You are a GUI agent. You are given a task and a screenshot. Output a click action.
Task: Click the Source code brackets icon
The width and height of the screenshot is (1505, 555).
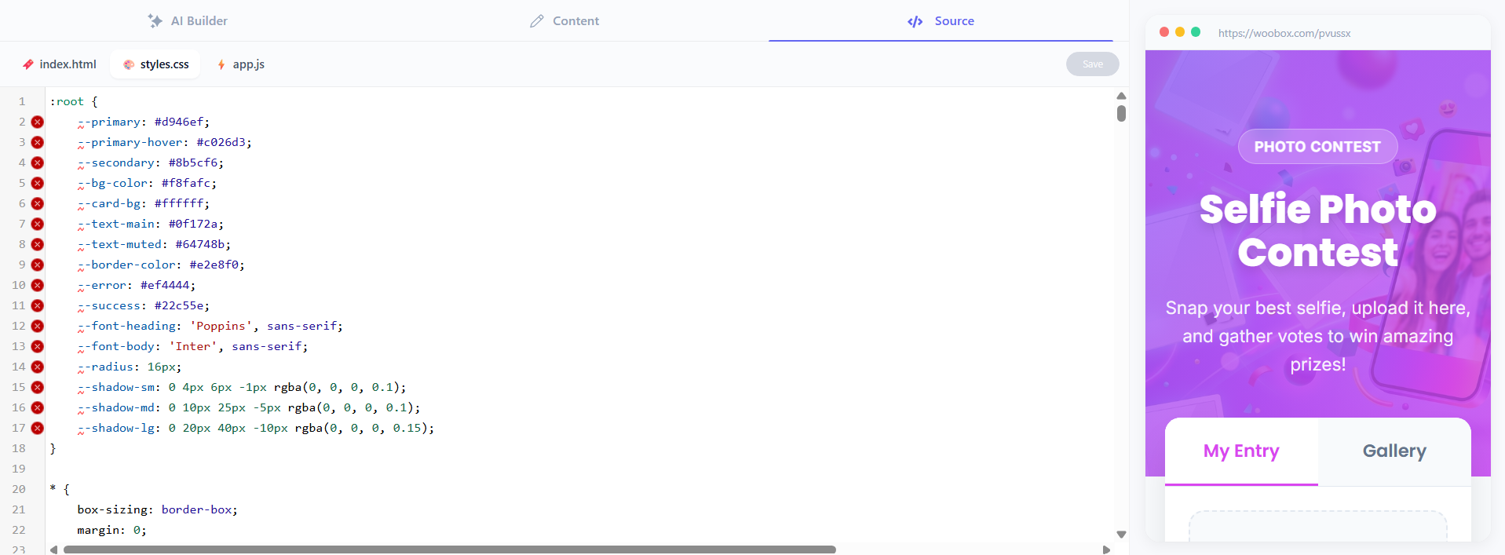click(915, 21)
